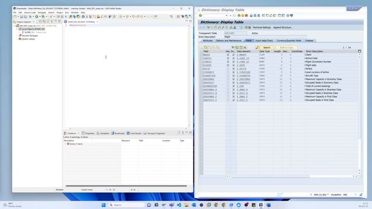Click the Feed Reader view icon
372x209 pixels.
[128, 133]
